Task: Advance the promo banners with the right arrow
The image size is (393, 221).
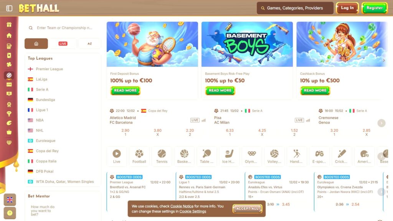Action: pyautogui.click(x=384, y=60)
